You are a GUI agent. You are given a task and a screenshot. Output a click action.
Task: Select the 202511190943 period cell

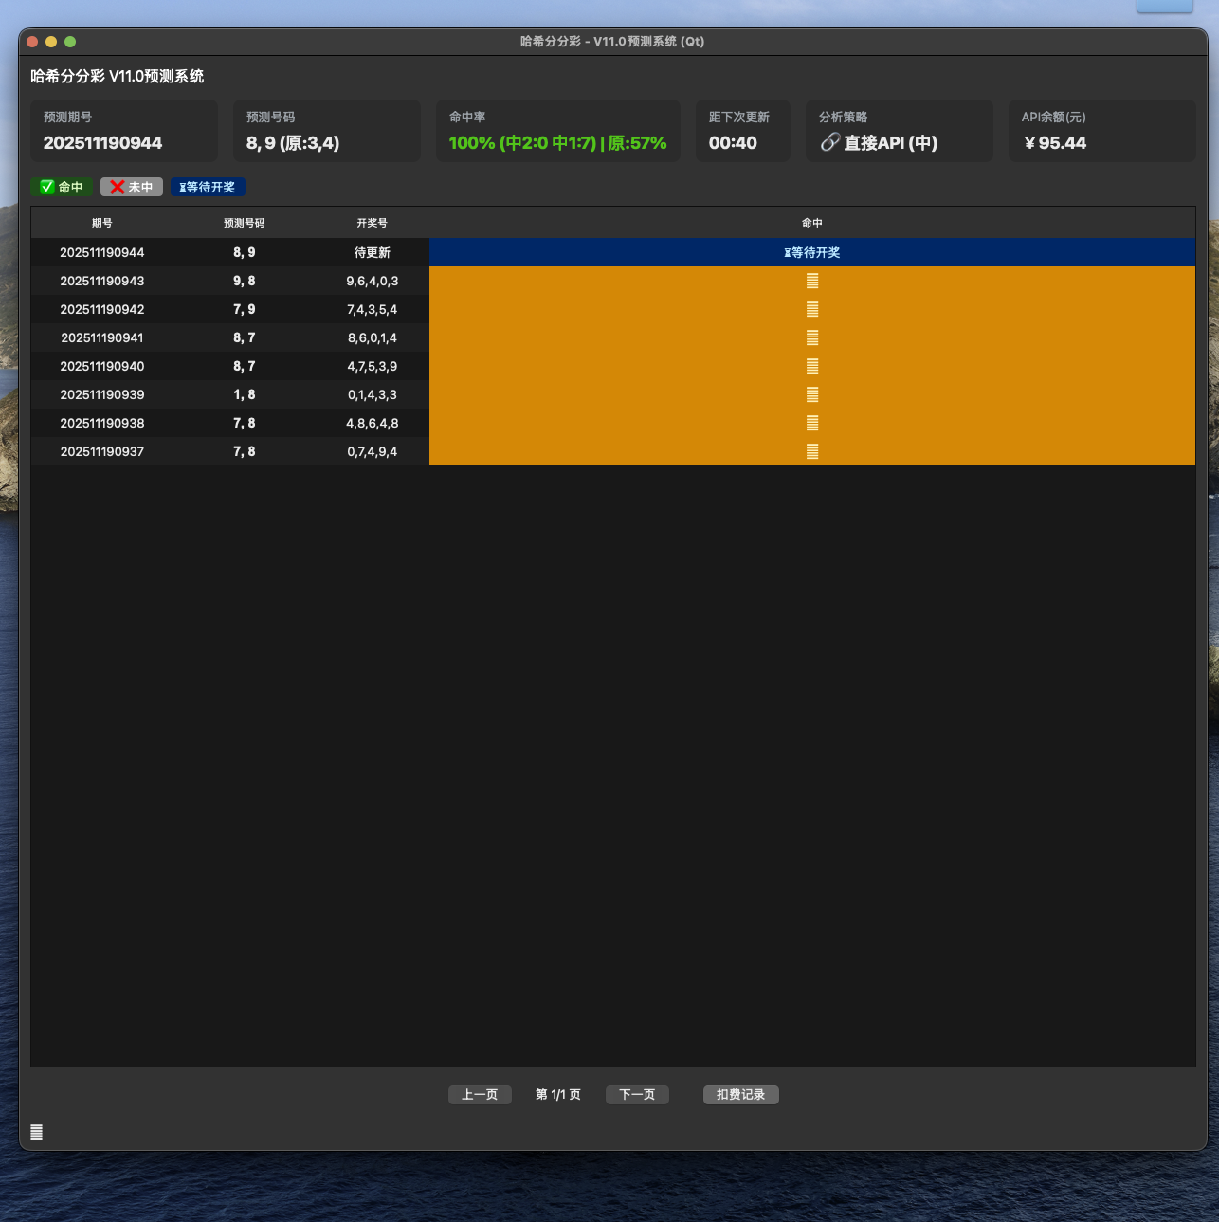102,281
